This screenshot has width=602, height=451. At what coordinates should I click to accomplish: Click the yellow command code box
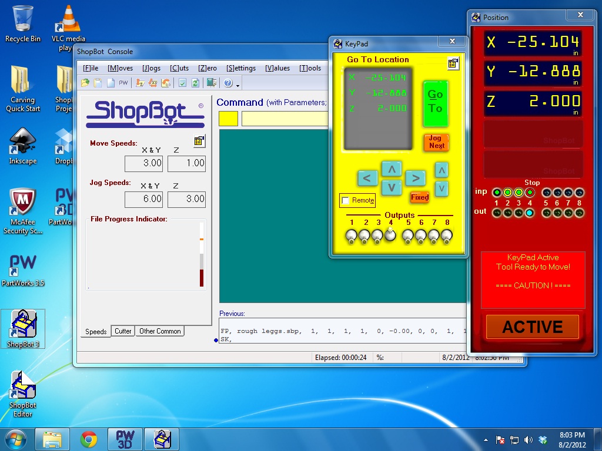pyautogui.click(x=229, y=119)
